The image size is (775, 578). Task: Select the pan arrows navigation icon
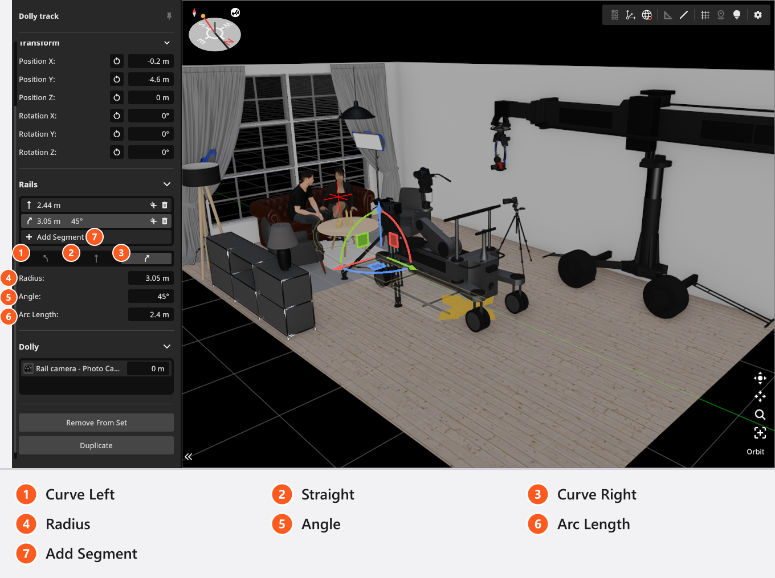click(x=760, y=396)
